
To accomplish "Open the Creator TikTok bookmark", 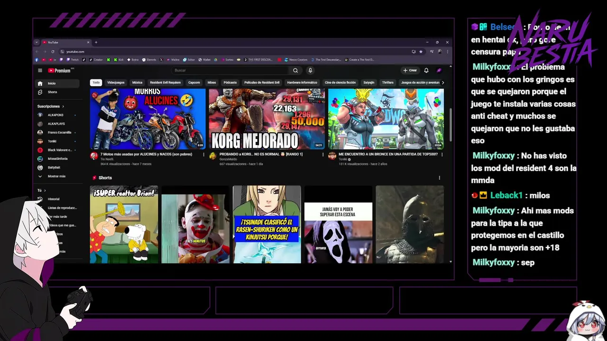I will click(x=96, y=60).
